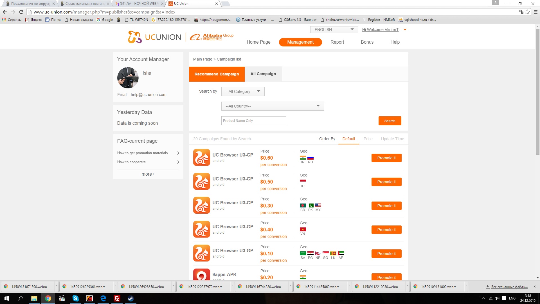Open the Report menu
The image size is (540, 304).
tap(337, 42)
